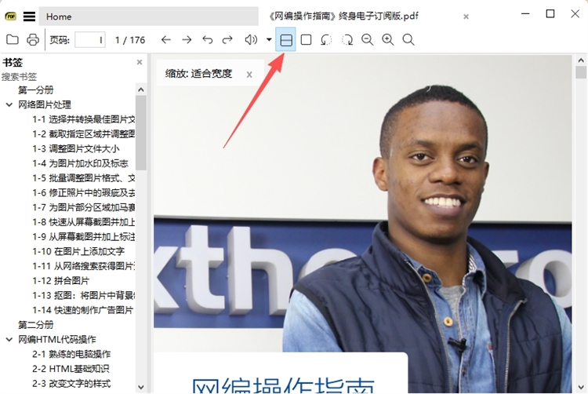Open bookmark 1-1 选择并转换最佳图片
The width and height of the screenshot is (588, 394).
(x=84, y=119)
